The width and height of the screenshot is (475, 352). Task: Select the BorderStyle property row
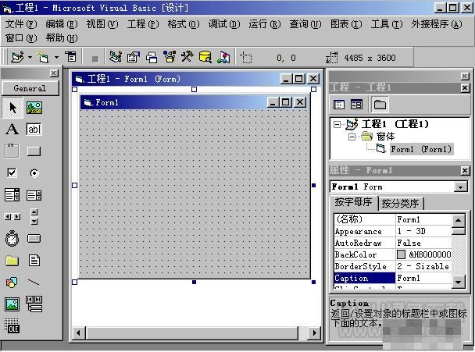(393, 266)
